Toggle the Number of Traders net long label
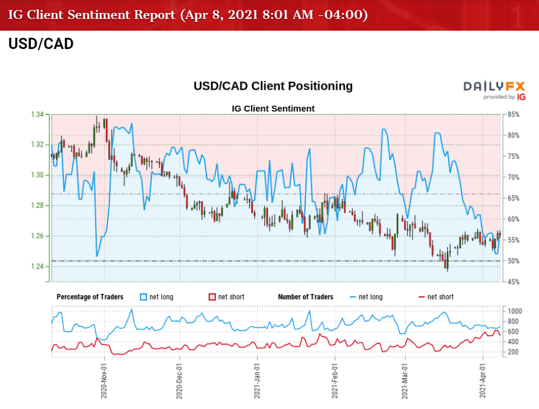Screen dimensions: 539x409 [371, 297]
